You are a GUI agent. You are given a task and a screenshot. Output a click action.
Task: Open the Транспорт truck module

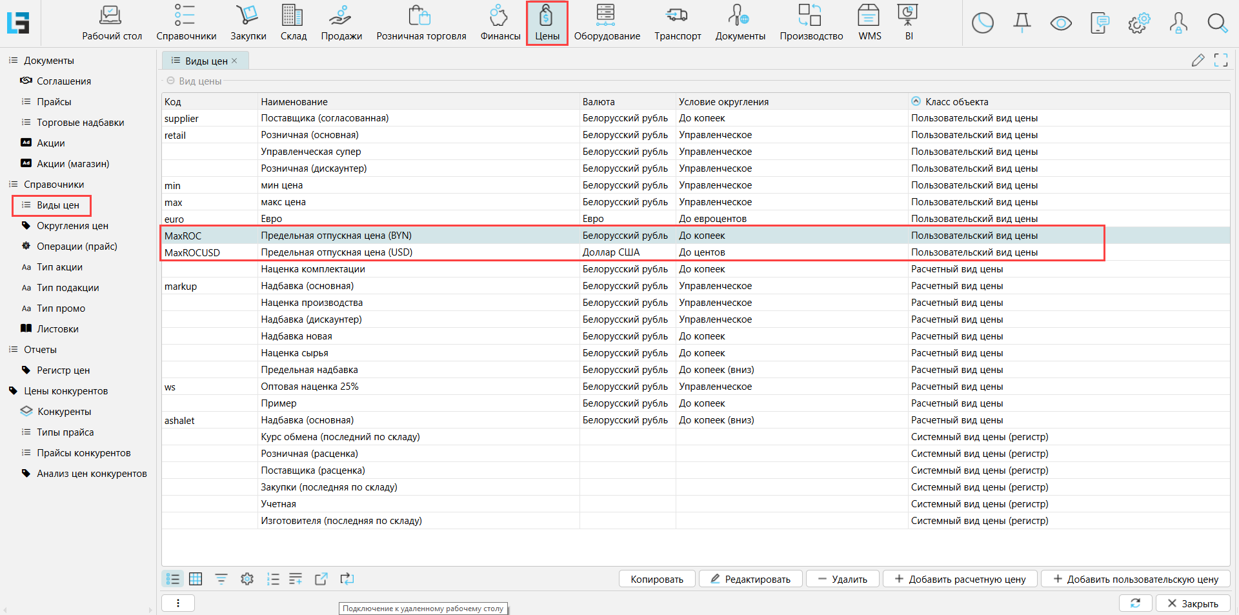677,23
